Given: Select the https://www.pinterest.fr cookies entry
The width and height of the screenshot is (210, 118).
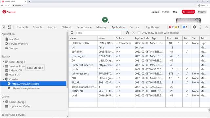Looking at the screenshot, I should point(33,84).
